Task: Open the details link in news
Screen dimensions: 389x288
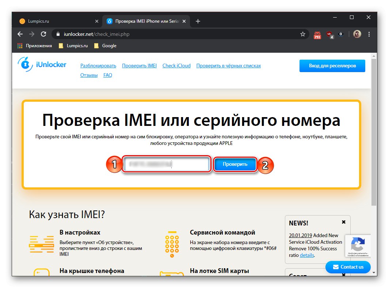Action: pyautogui.click(x=307, y=255)
